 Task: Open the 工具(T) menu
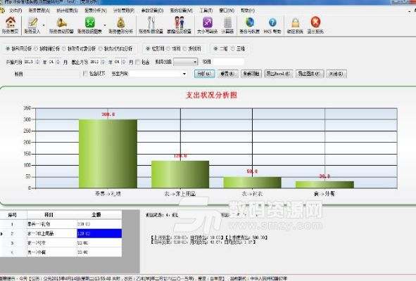tap(206, 11)
